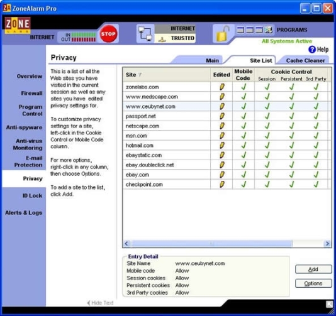Click the Zone Labs logo
The height and width of the screenshot is (316, 336).
point(18,25)
